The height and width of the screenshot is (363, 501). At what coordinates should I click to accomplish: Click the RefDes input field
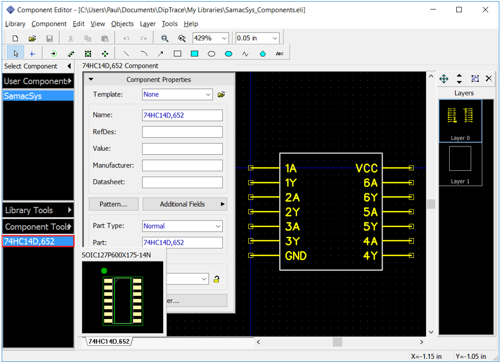tap(183, 132)
